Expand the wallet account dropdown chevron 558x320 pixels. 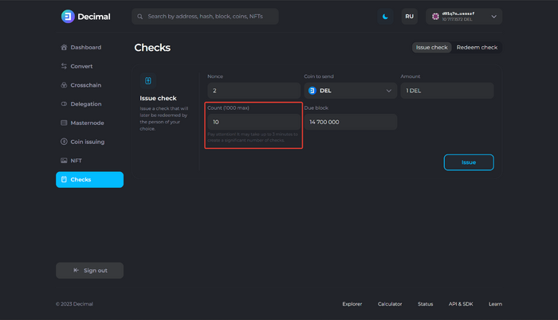coord(494,17)
